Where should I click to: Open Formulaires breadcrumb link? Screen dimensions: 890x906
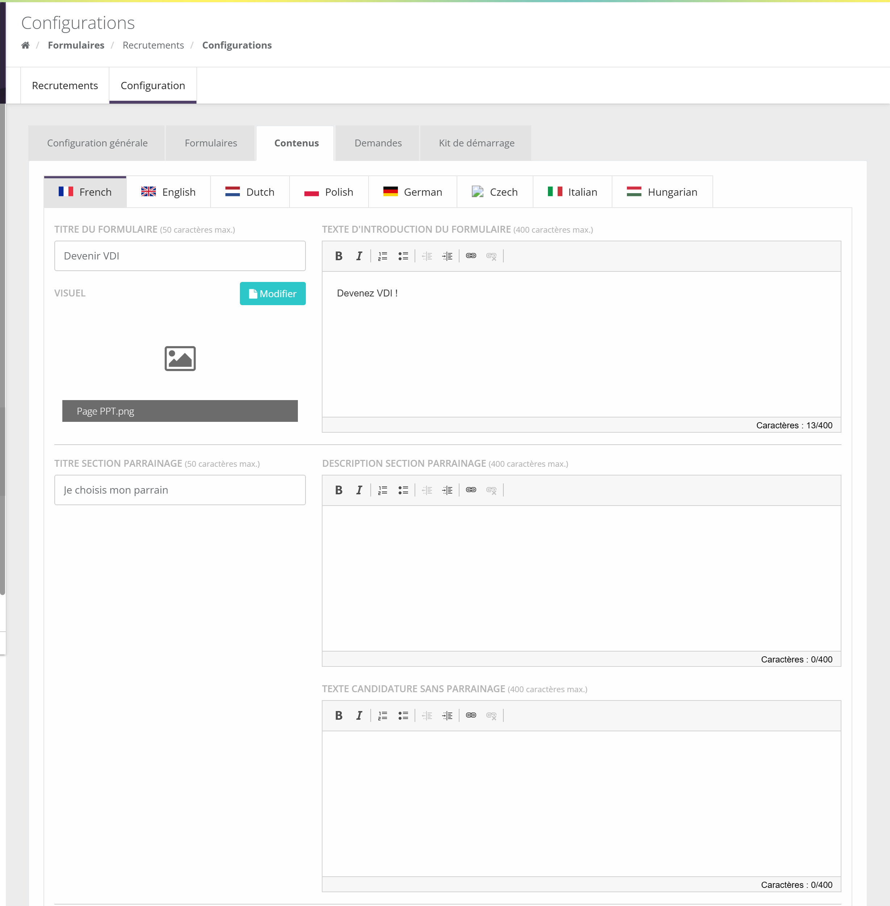coord(76,45)
